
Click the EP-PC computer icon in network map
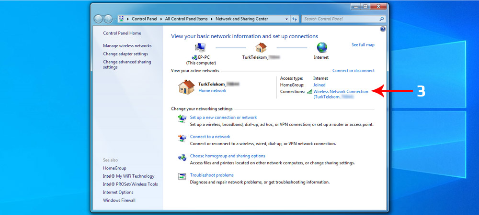(x=200, y=47)
